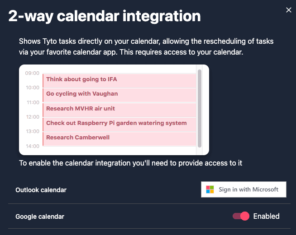Sign in with Microsoft
The height and width of the screenshot is (235, 296).
pos(243,189)
